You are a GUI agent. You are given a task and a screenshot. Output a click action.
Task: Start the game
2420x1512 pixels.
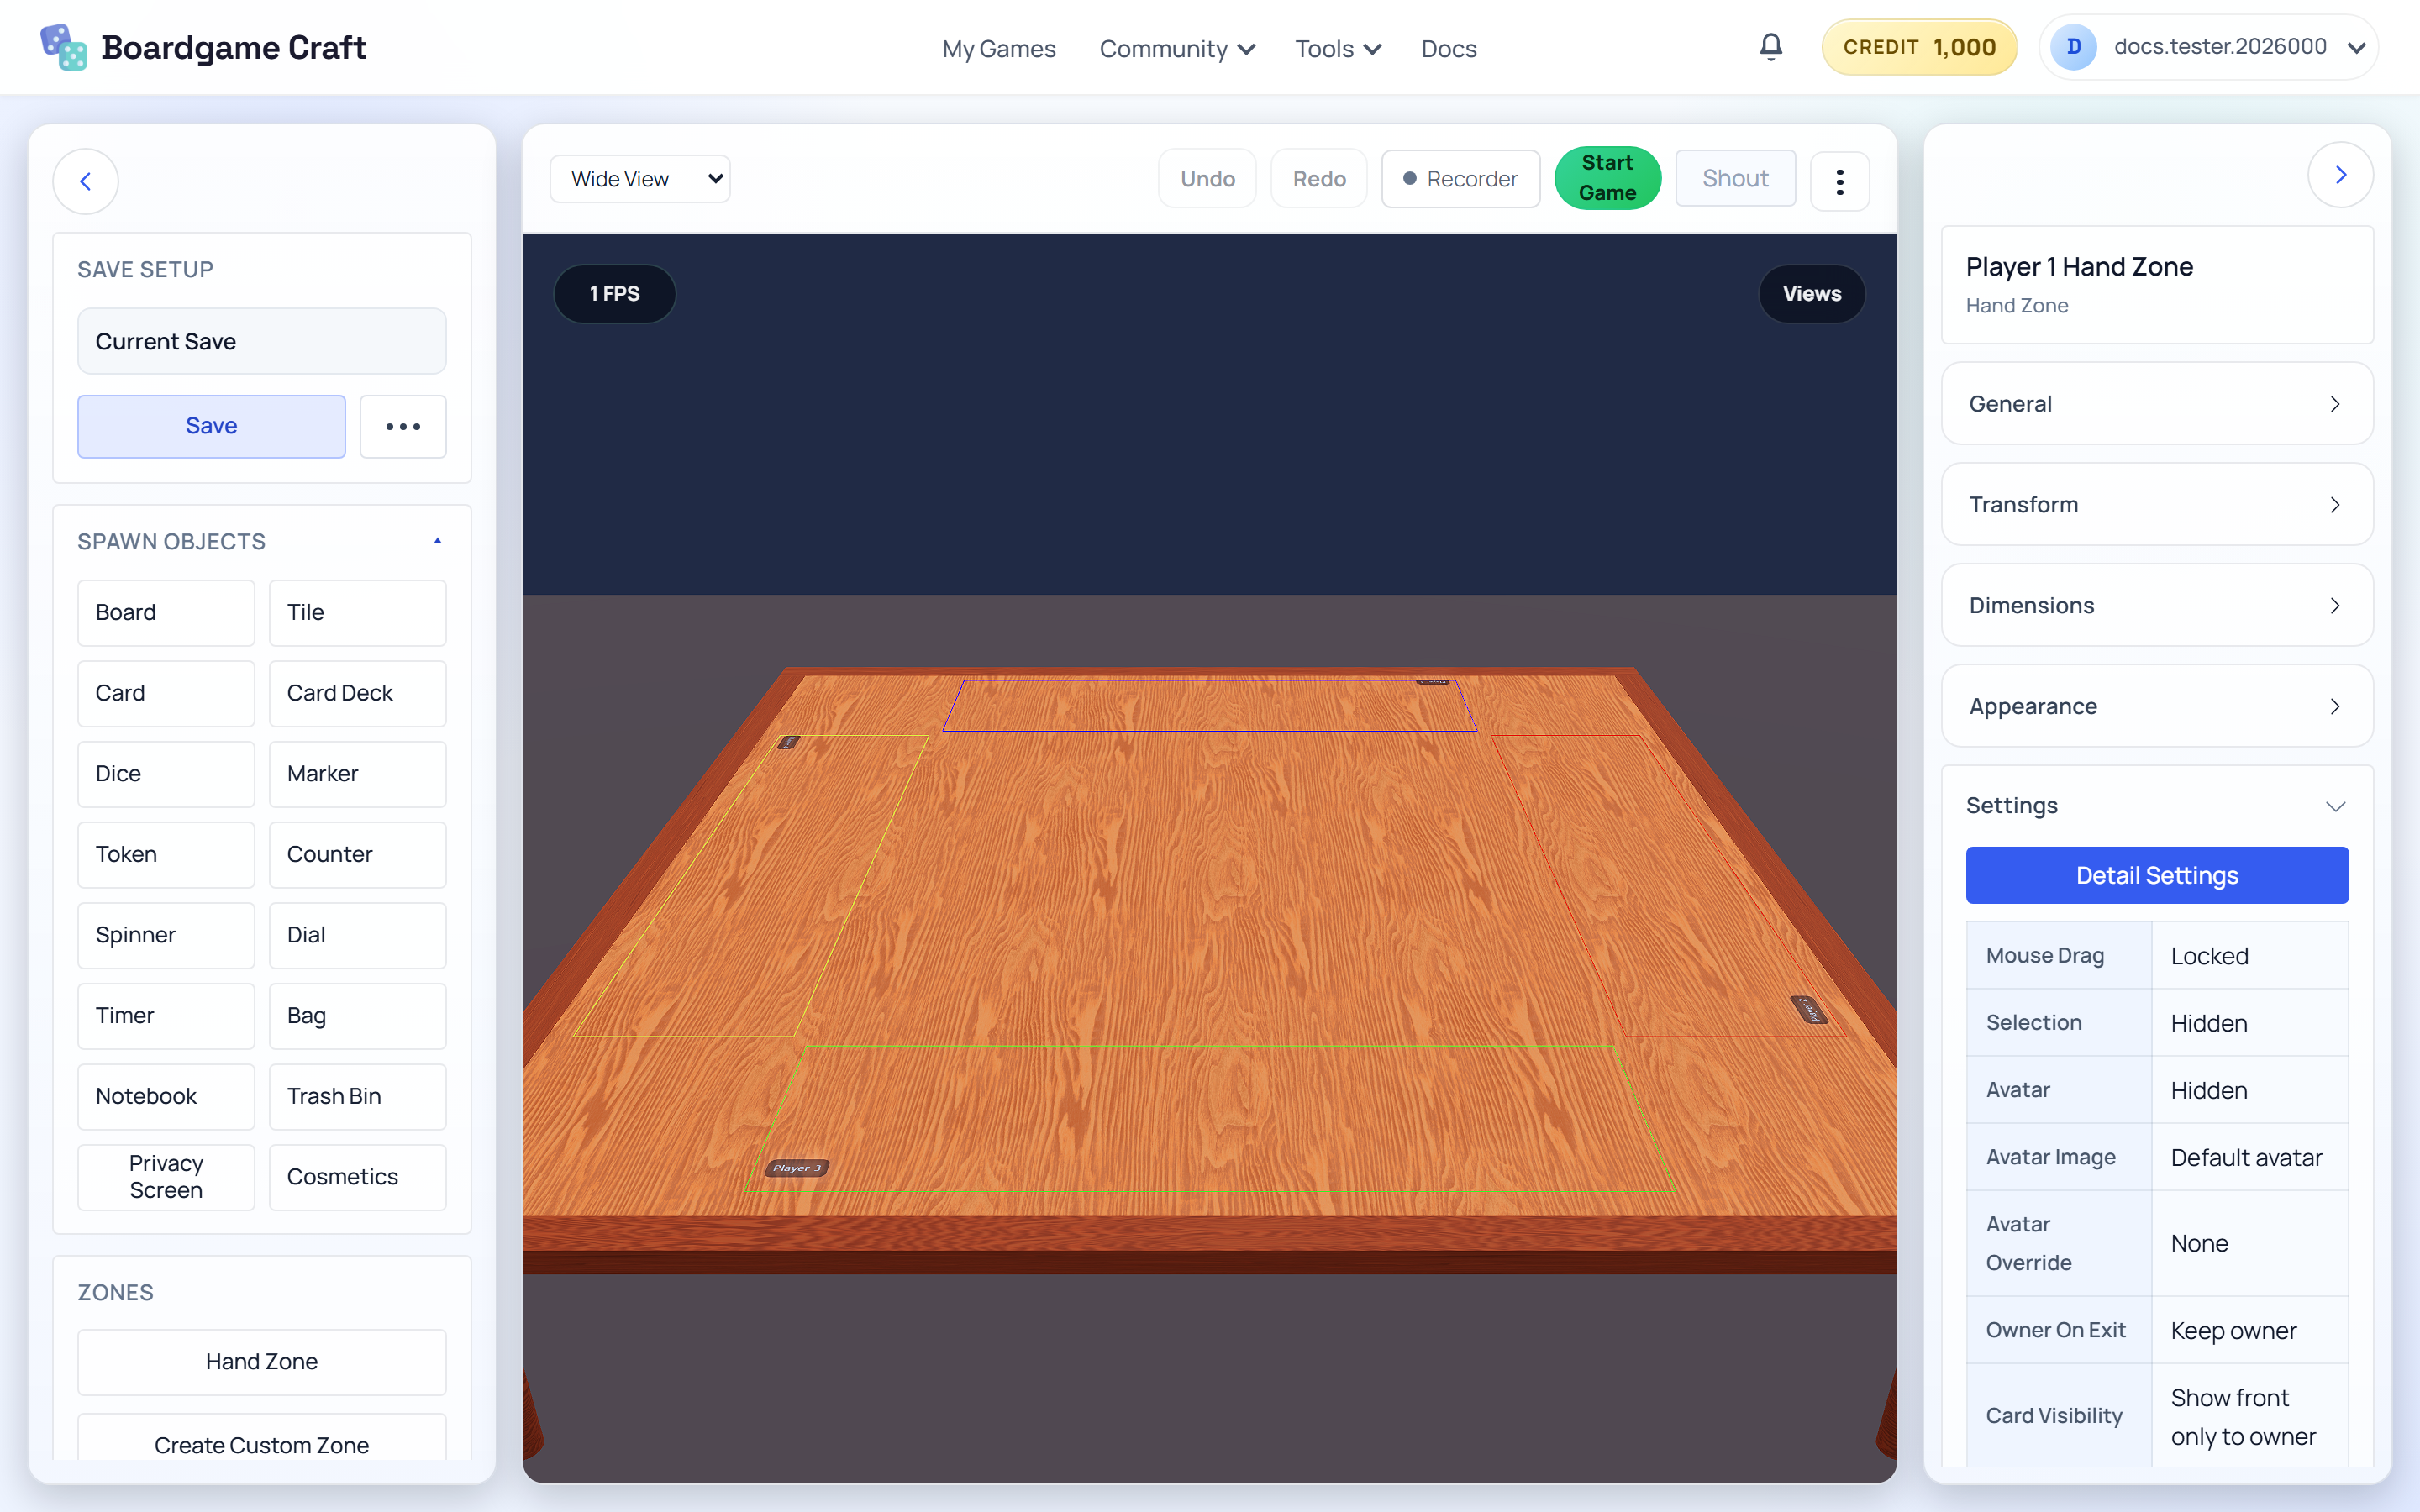[1607, 178]
